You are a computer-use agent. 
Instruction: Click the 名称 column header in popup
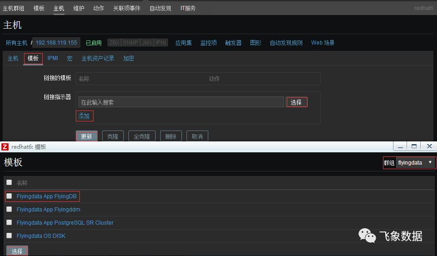click(x=22, y=183)
